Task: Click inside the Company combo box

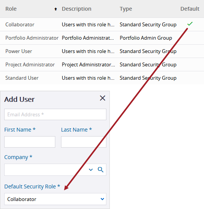Action: (45, 170)
